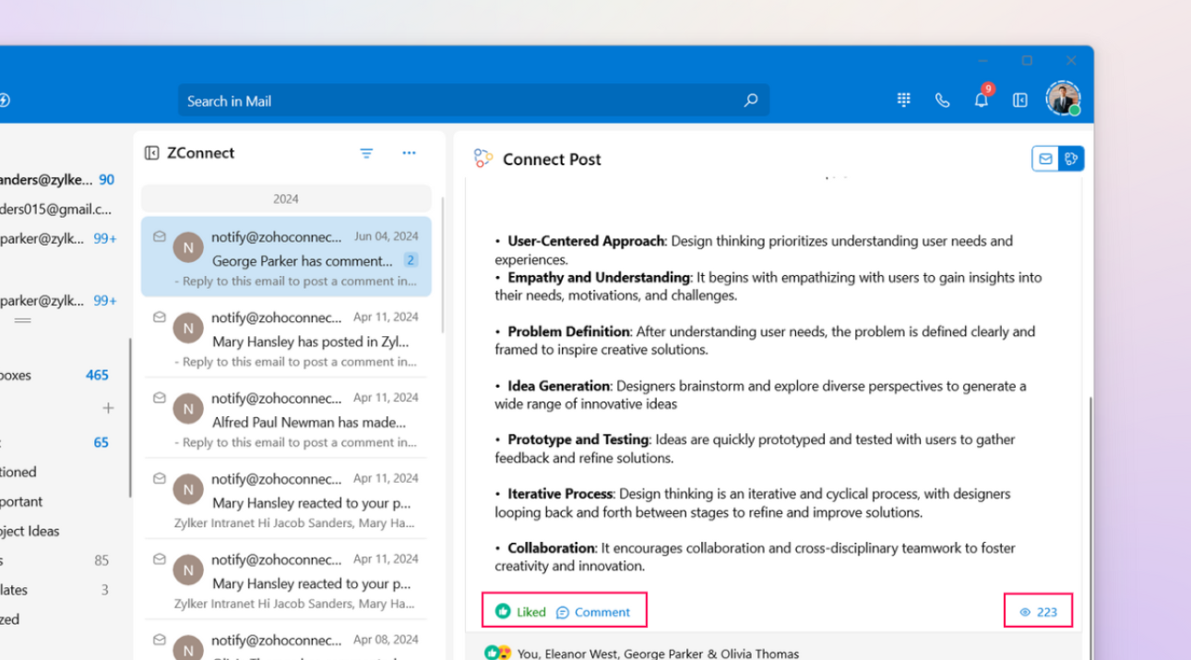Click the Comment link under the post

pos(593,612)
